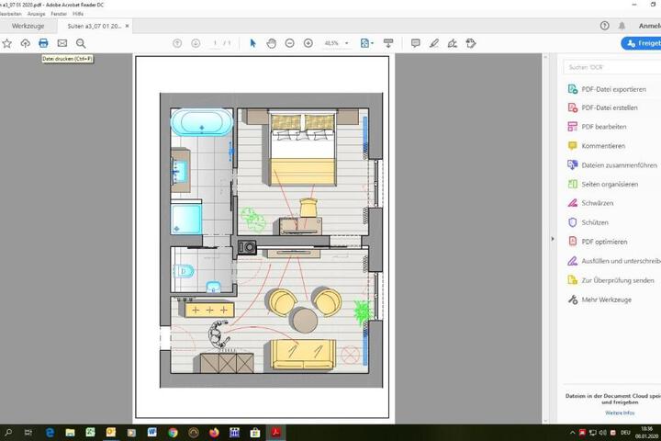This screenshot has width=661, height=441.
Task: Click the floor plan PDF page
Action: click(x=263, y=237)
